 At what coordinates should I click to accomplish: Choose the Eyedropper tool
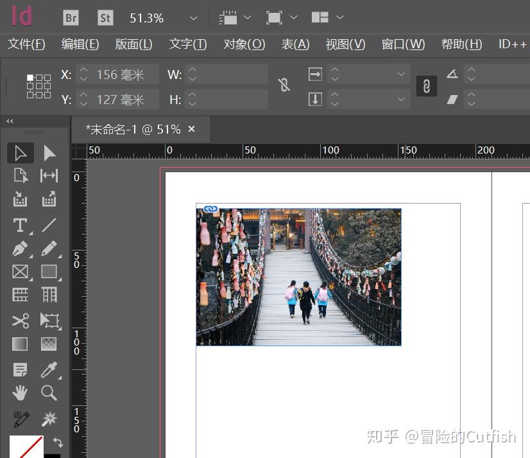(49, 369)
